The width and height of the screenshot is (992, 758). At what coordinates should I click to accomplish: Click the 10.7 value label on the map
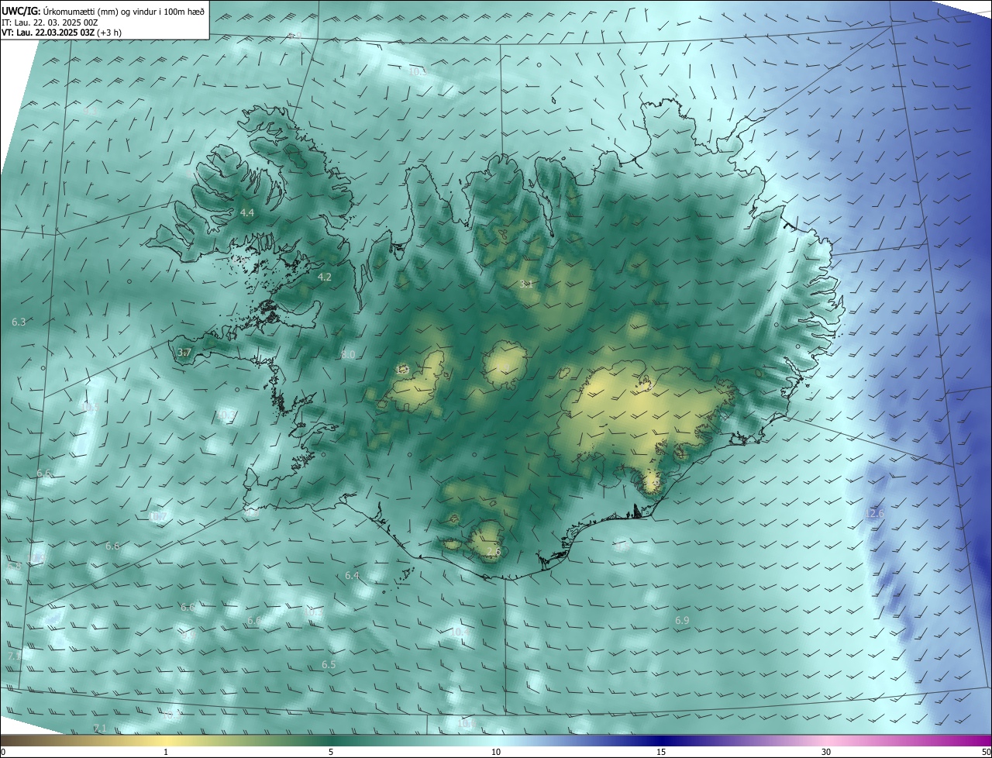(x=158, y=517)
